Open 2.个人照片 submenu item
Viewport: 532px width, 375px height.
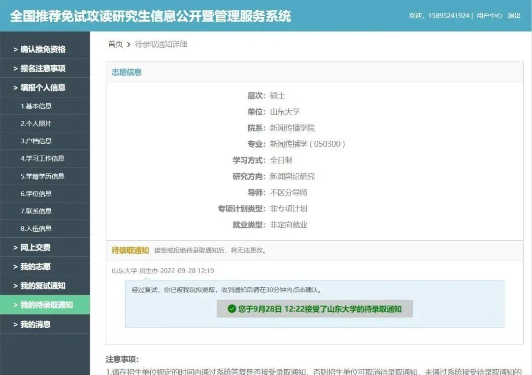point(36,124)
